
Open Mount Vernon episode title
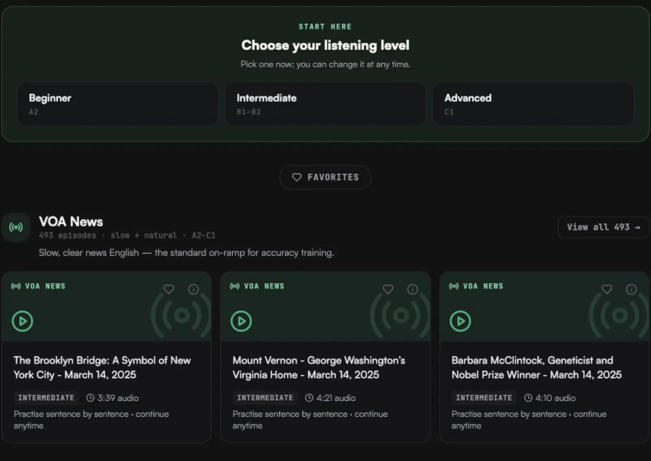tap(319, 367)
